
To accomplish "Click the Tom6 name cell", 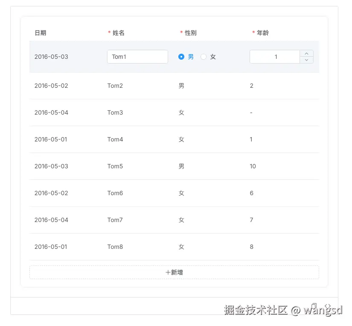I will coord(115,193).
